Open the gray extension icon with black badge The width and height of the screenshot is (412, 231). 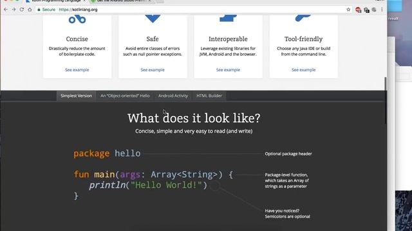[x=366, y=10]
